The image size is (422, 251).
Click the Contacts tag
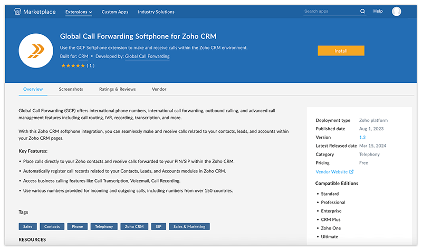click(52, 227)
